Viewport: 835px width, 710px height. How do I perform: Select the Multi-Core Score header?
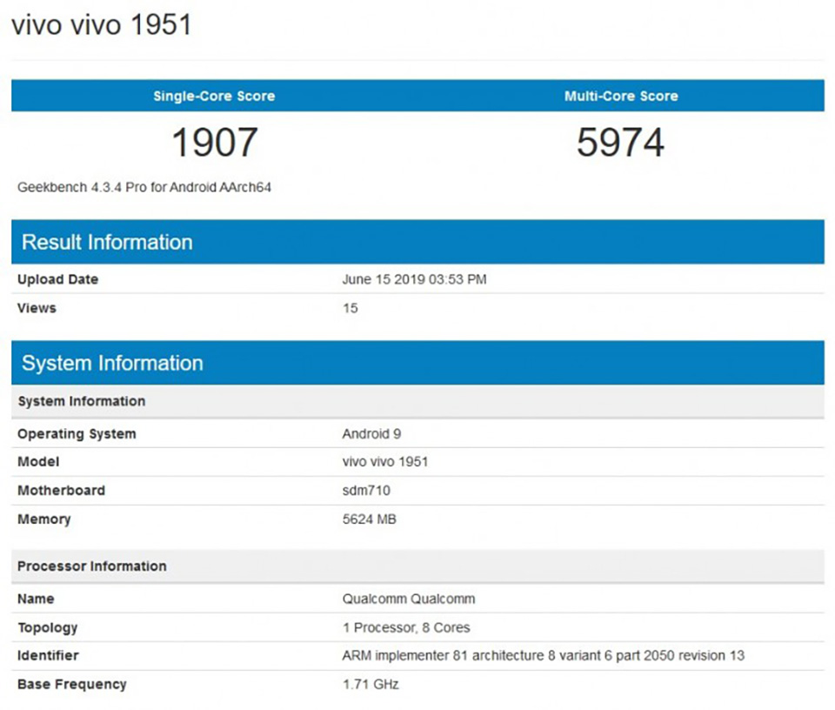pyautogui.click(x=621, y=96)
